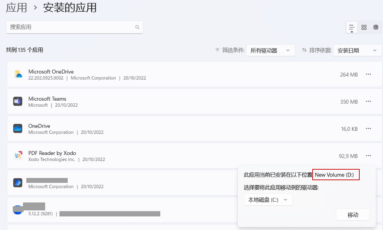Click the 350 MB size value
This screenshot has width=383, height=230.
tap(349, 102)
